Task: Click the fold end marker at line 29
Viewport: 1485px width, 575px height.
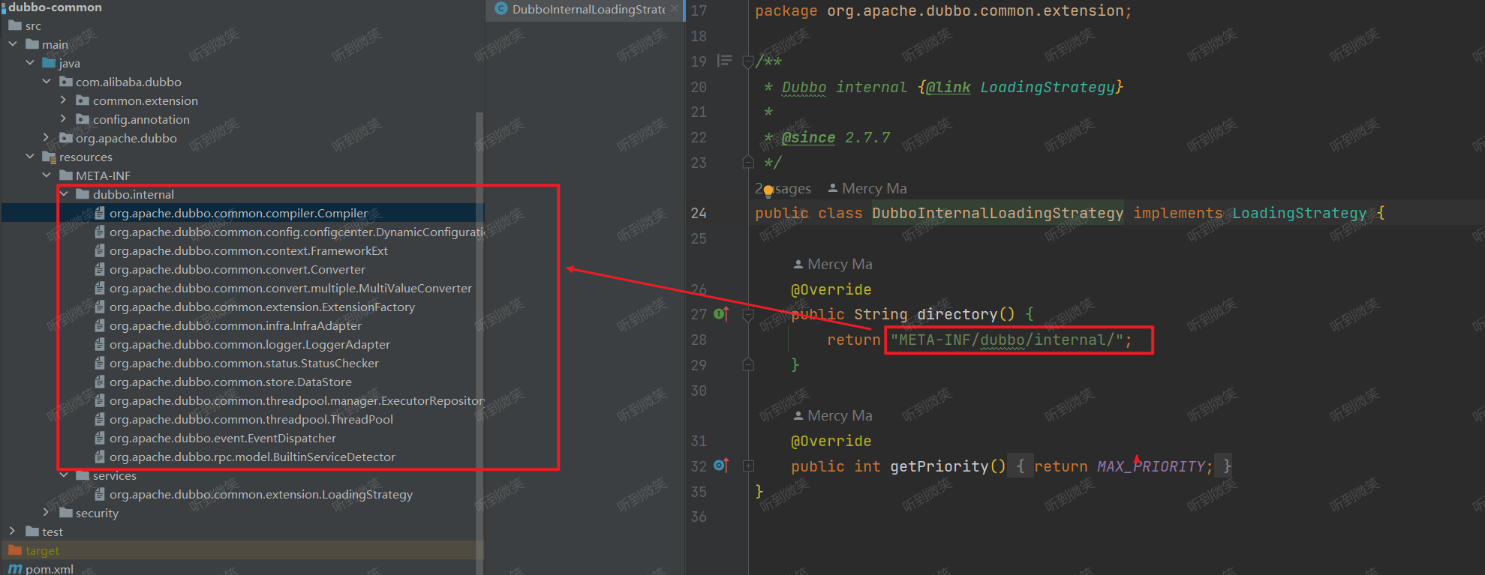Action: coord(748,364)
